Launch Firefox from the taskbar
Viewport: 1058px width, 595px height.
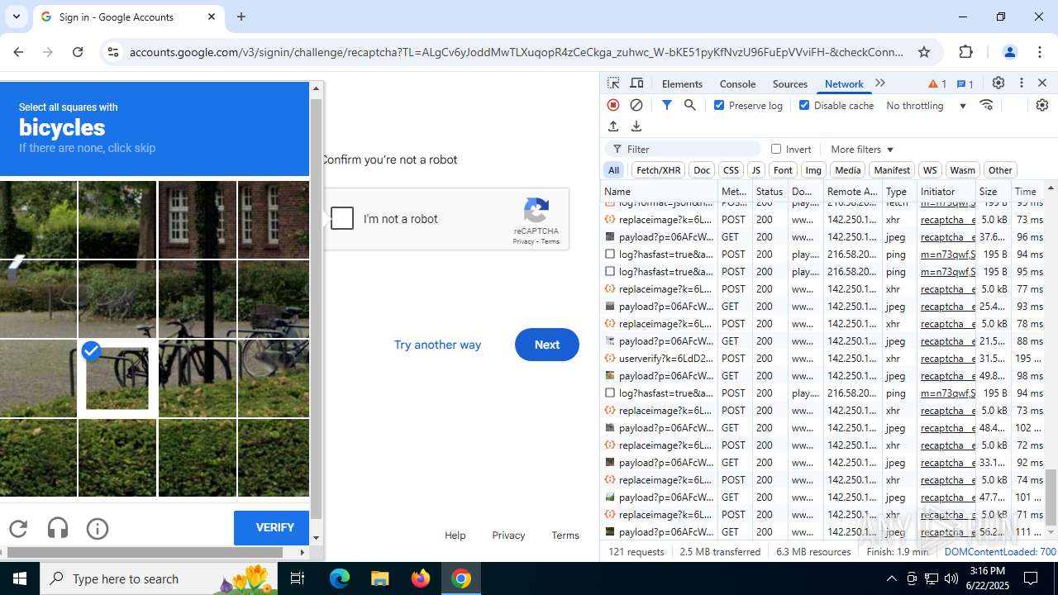coord(421,578)
